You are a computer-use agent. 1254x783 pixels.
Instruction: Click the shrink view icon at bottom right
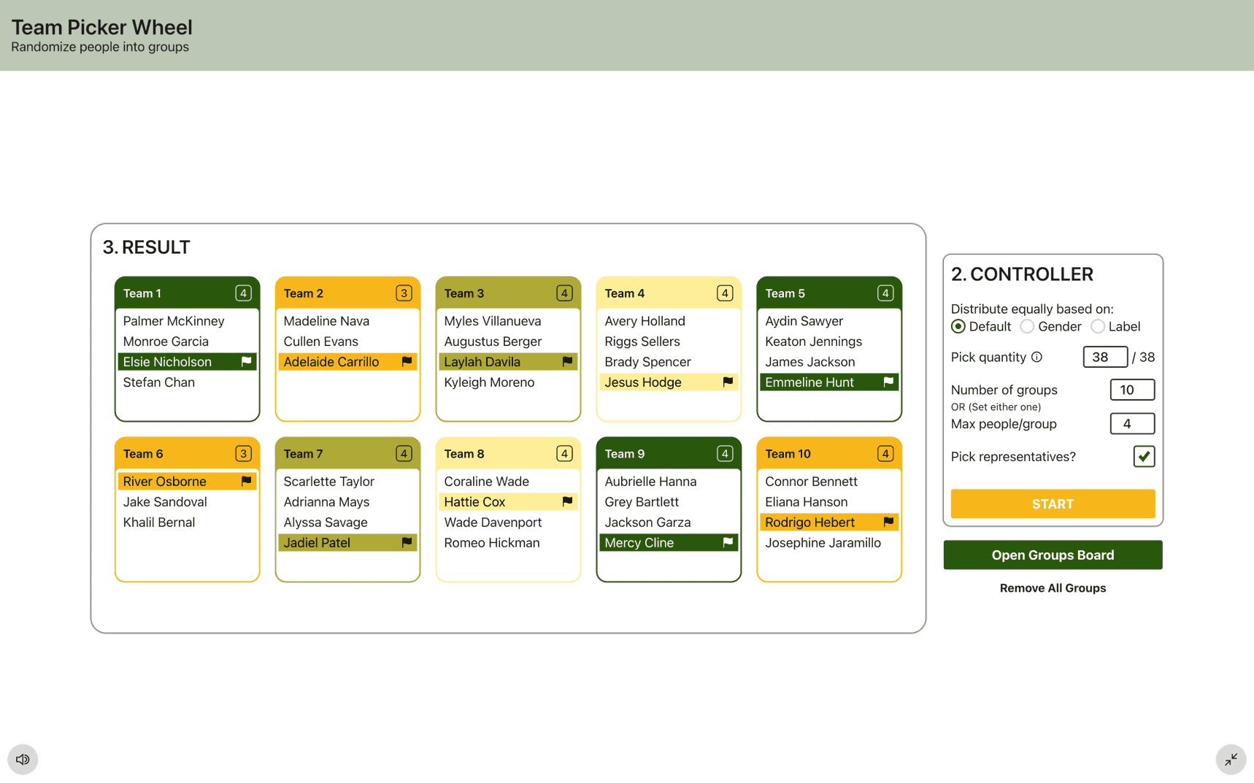(x=1231, y=759)
